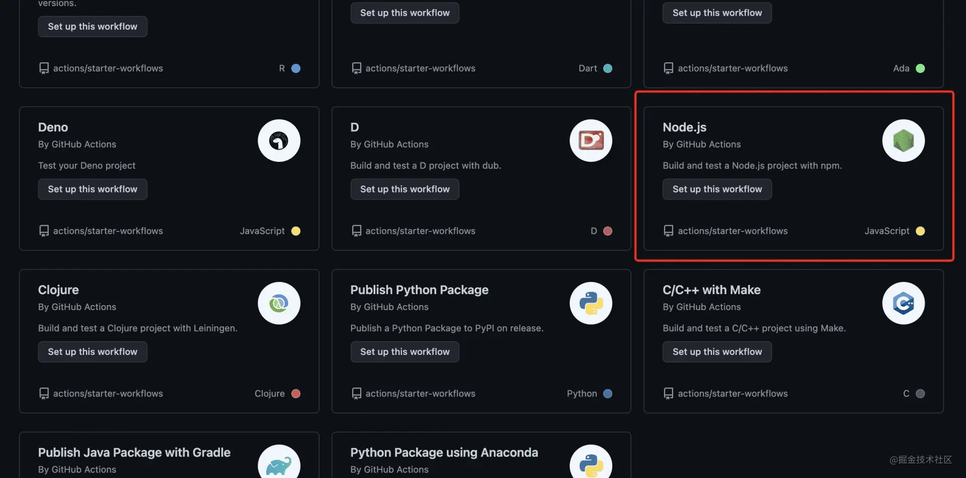This screenshot has height=478, width=966.
Task: Open actions/starter-workflows link in D card
Action: (421, 231)
